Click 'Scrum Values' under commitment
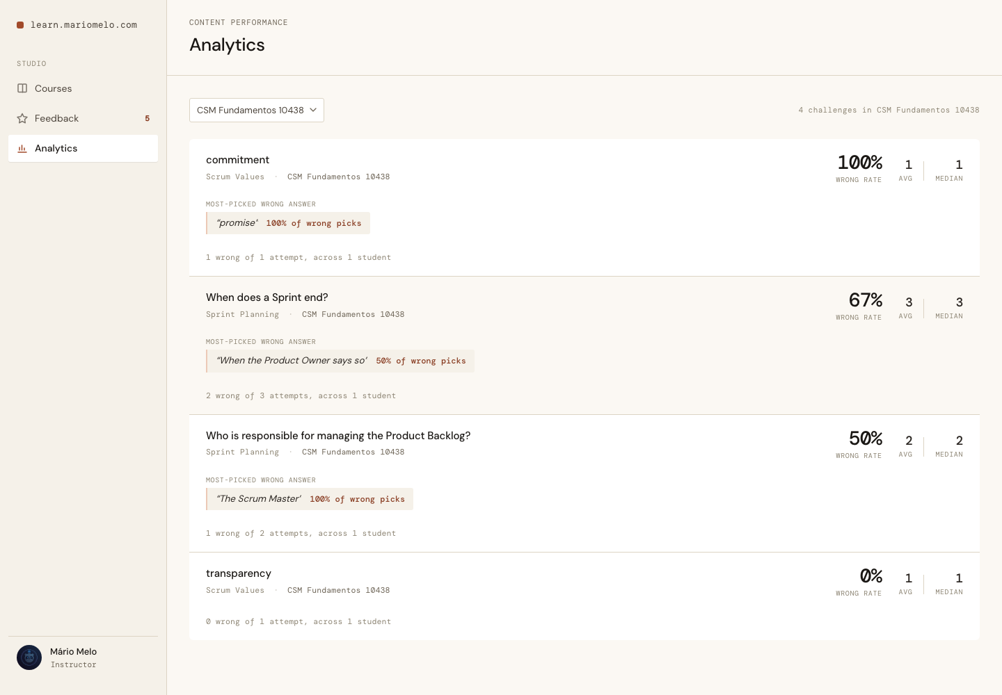This screenshot has width=1002, height=695. [x=235, y=177]
